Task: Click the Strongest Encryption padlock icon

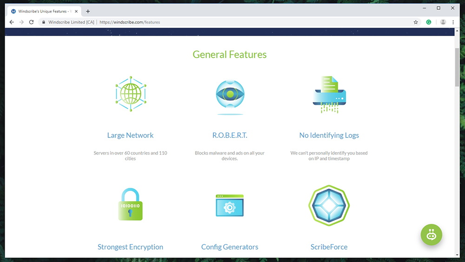Action: (131, 204)
